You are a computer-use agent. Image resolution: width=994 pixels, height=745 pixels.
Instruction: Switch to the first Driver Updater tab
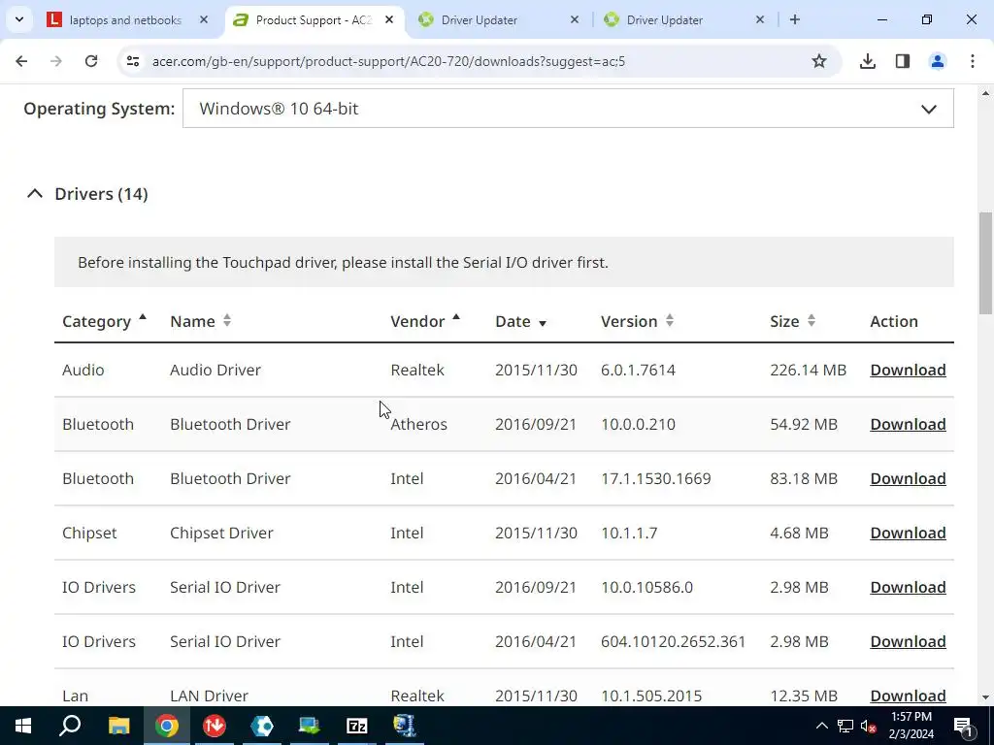tap(480, 20)
